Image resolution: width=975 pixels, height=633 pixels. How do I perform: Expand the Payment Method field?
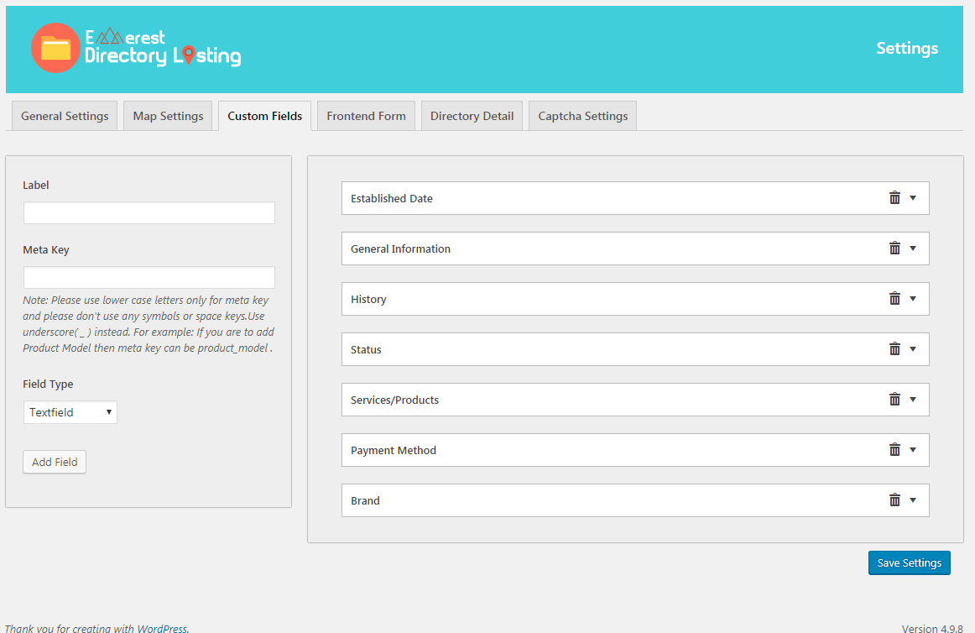tap(913, 450)
